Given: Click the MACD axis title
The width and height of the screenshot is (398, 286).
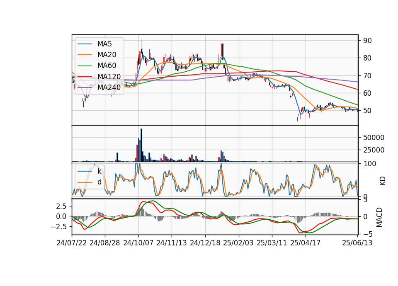Looking at the screenshot, I should 379,217.
